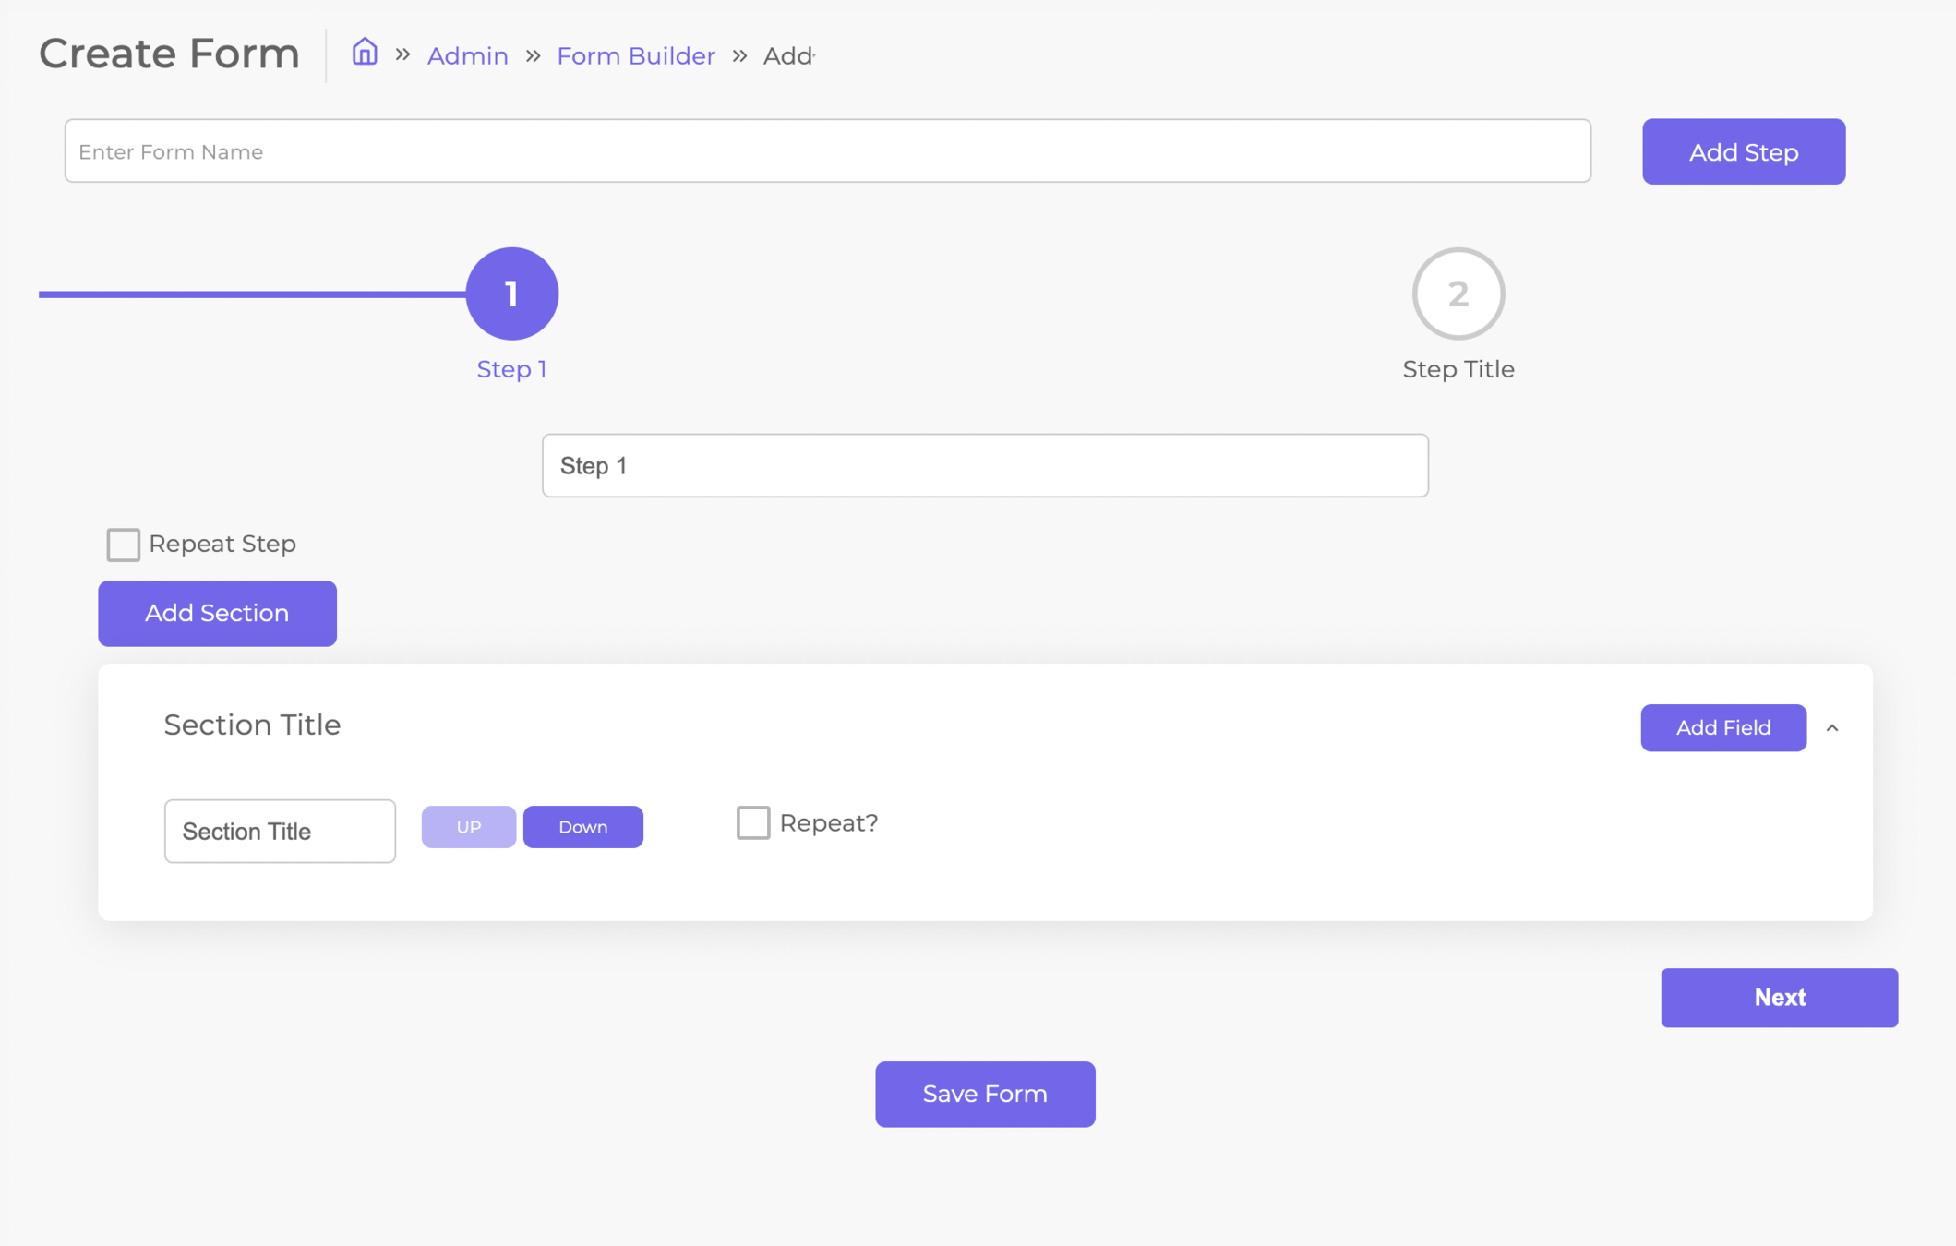
Task: Click the home icon in breadcrumb
Action: pos(365,53)
